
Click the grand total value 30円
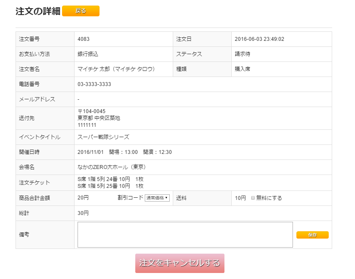pyautogui.click(x=83, y=213)
